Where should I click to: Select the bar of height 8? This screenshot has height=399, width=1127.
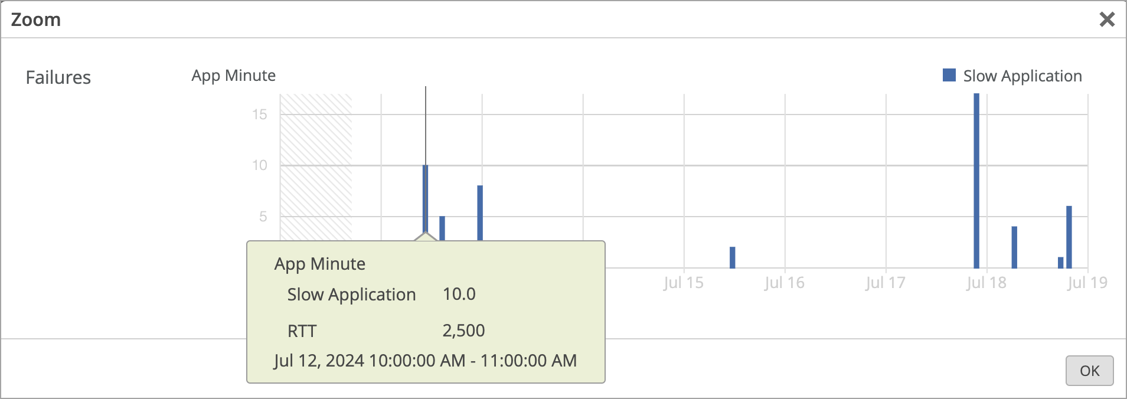tap(479, 212)
